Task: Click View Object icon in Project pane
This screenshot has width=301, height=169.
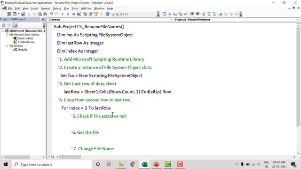Action: (x=9, y=25)
